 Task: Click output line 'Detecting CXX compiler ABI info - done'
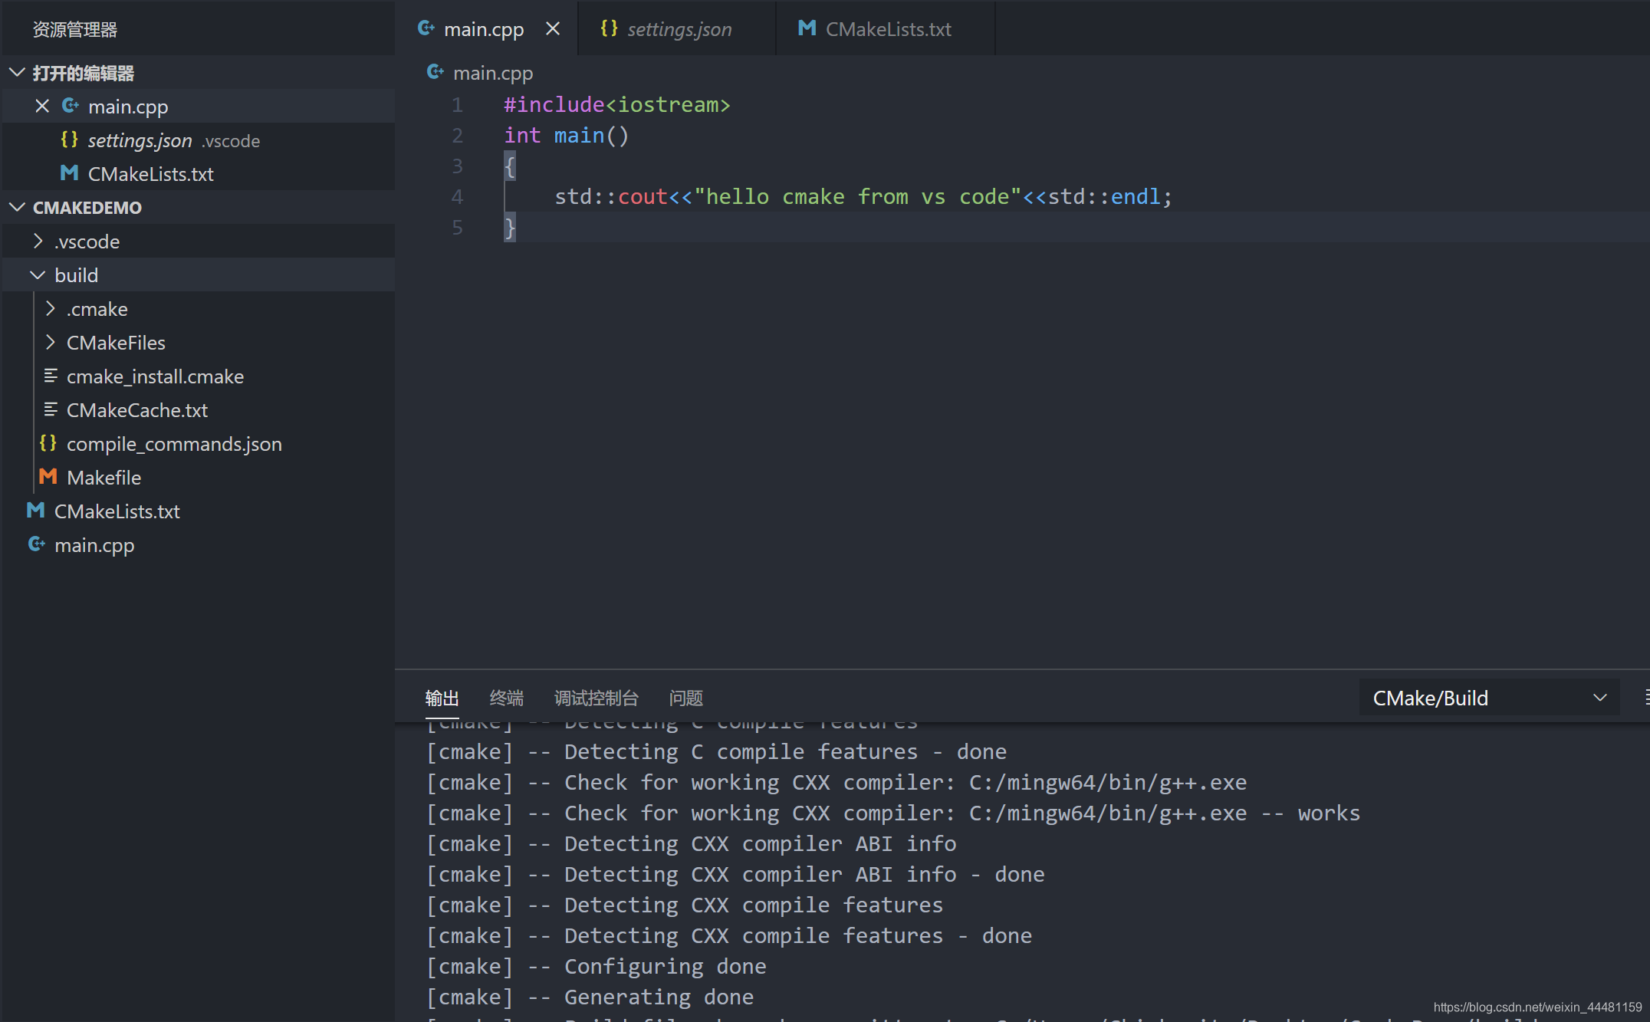pyautogui.click(x=735, y=875)
